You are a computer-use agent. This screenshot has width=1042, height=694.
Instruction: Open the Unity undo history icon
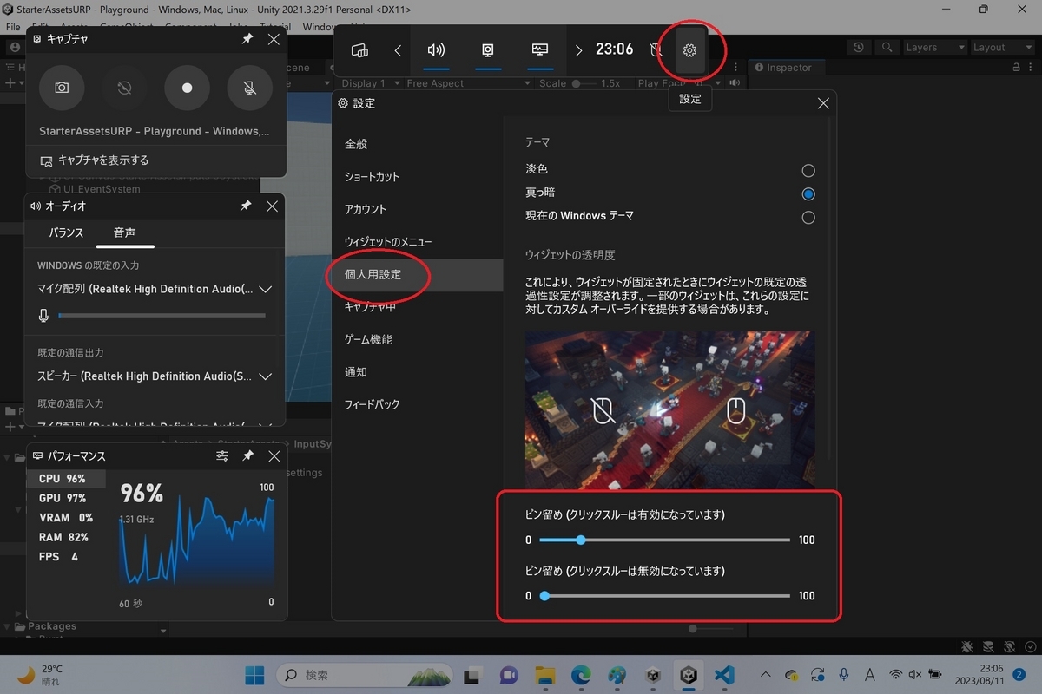tap(859, 48)
